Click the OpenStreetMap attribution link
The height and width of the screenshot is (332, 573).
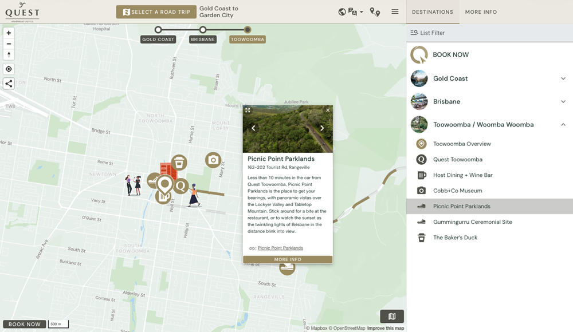(x=347, y=329)
